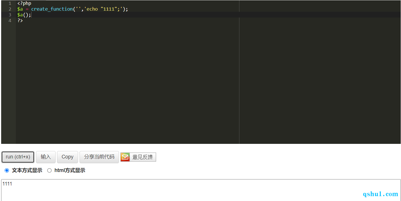
Task: Click the envelope icon beside 意见反馈
Action: [125, 157]
